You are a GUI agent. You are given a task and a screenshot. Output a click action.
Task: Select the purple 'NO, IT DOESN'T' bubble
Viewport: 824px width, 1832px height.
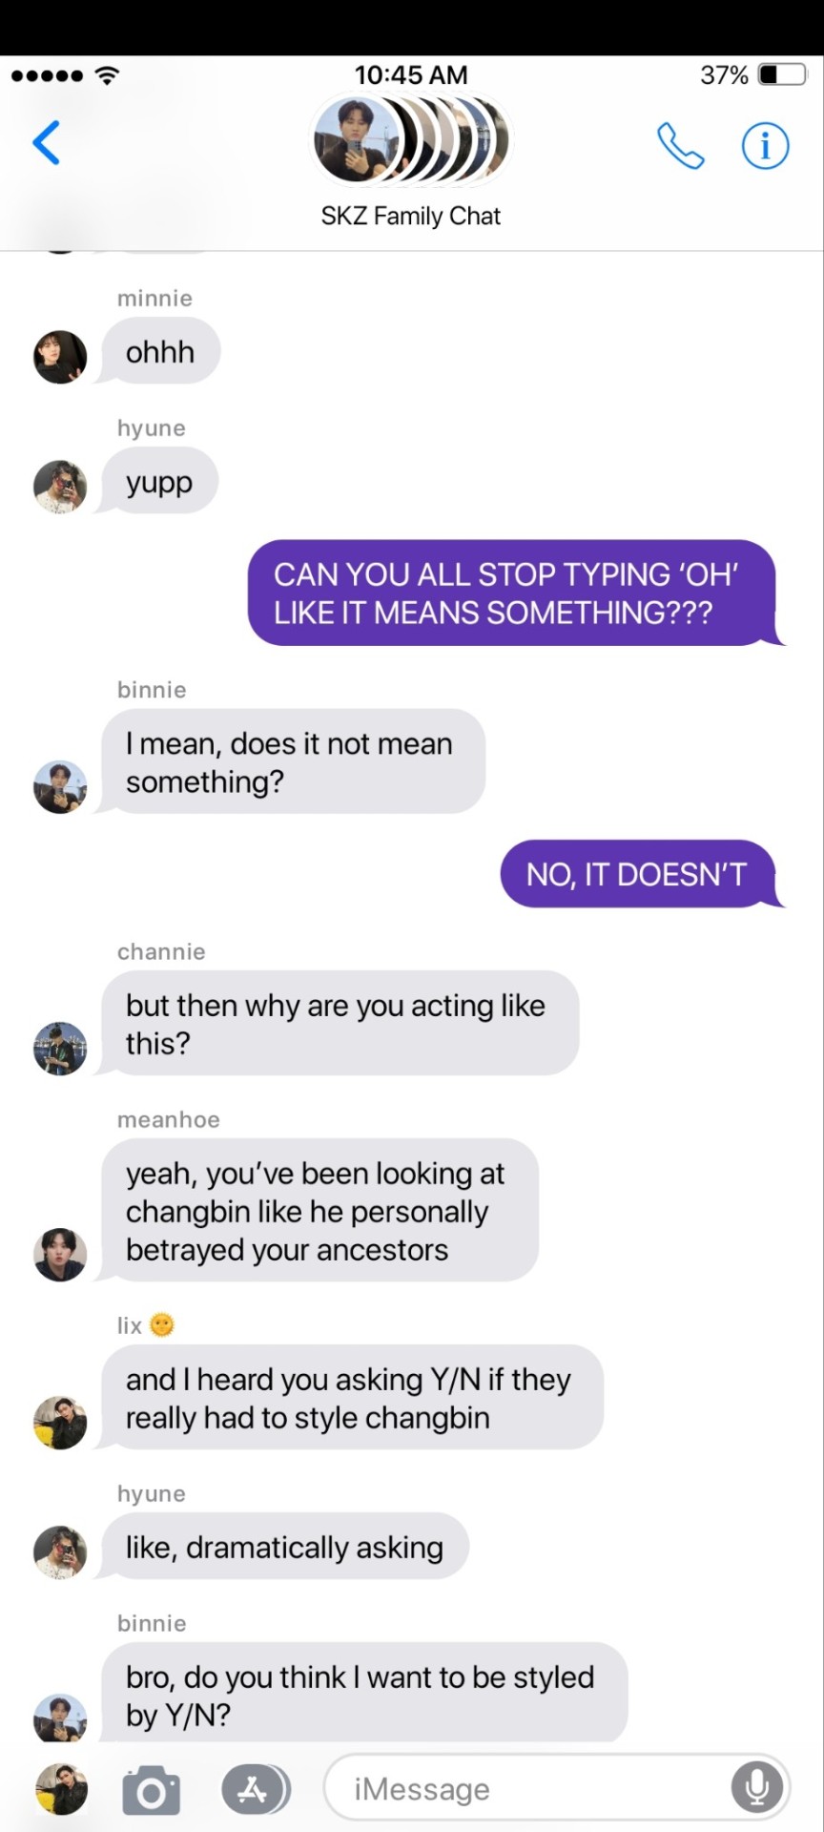637,874
